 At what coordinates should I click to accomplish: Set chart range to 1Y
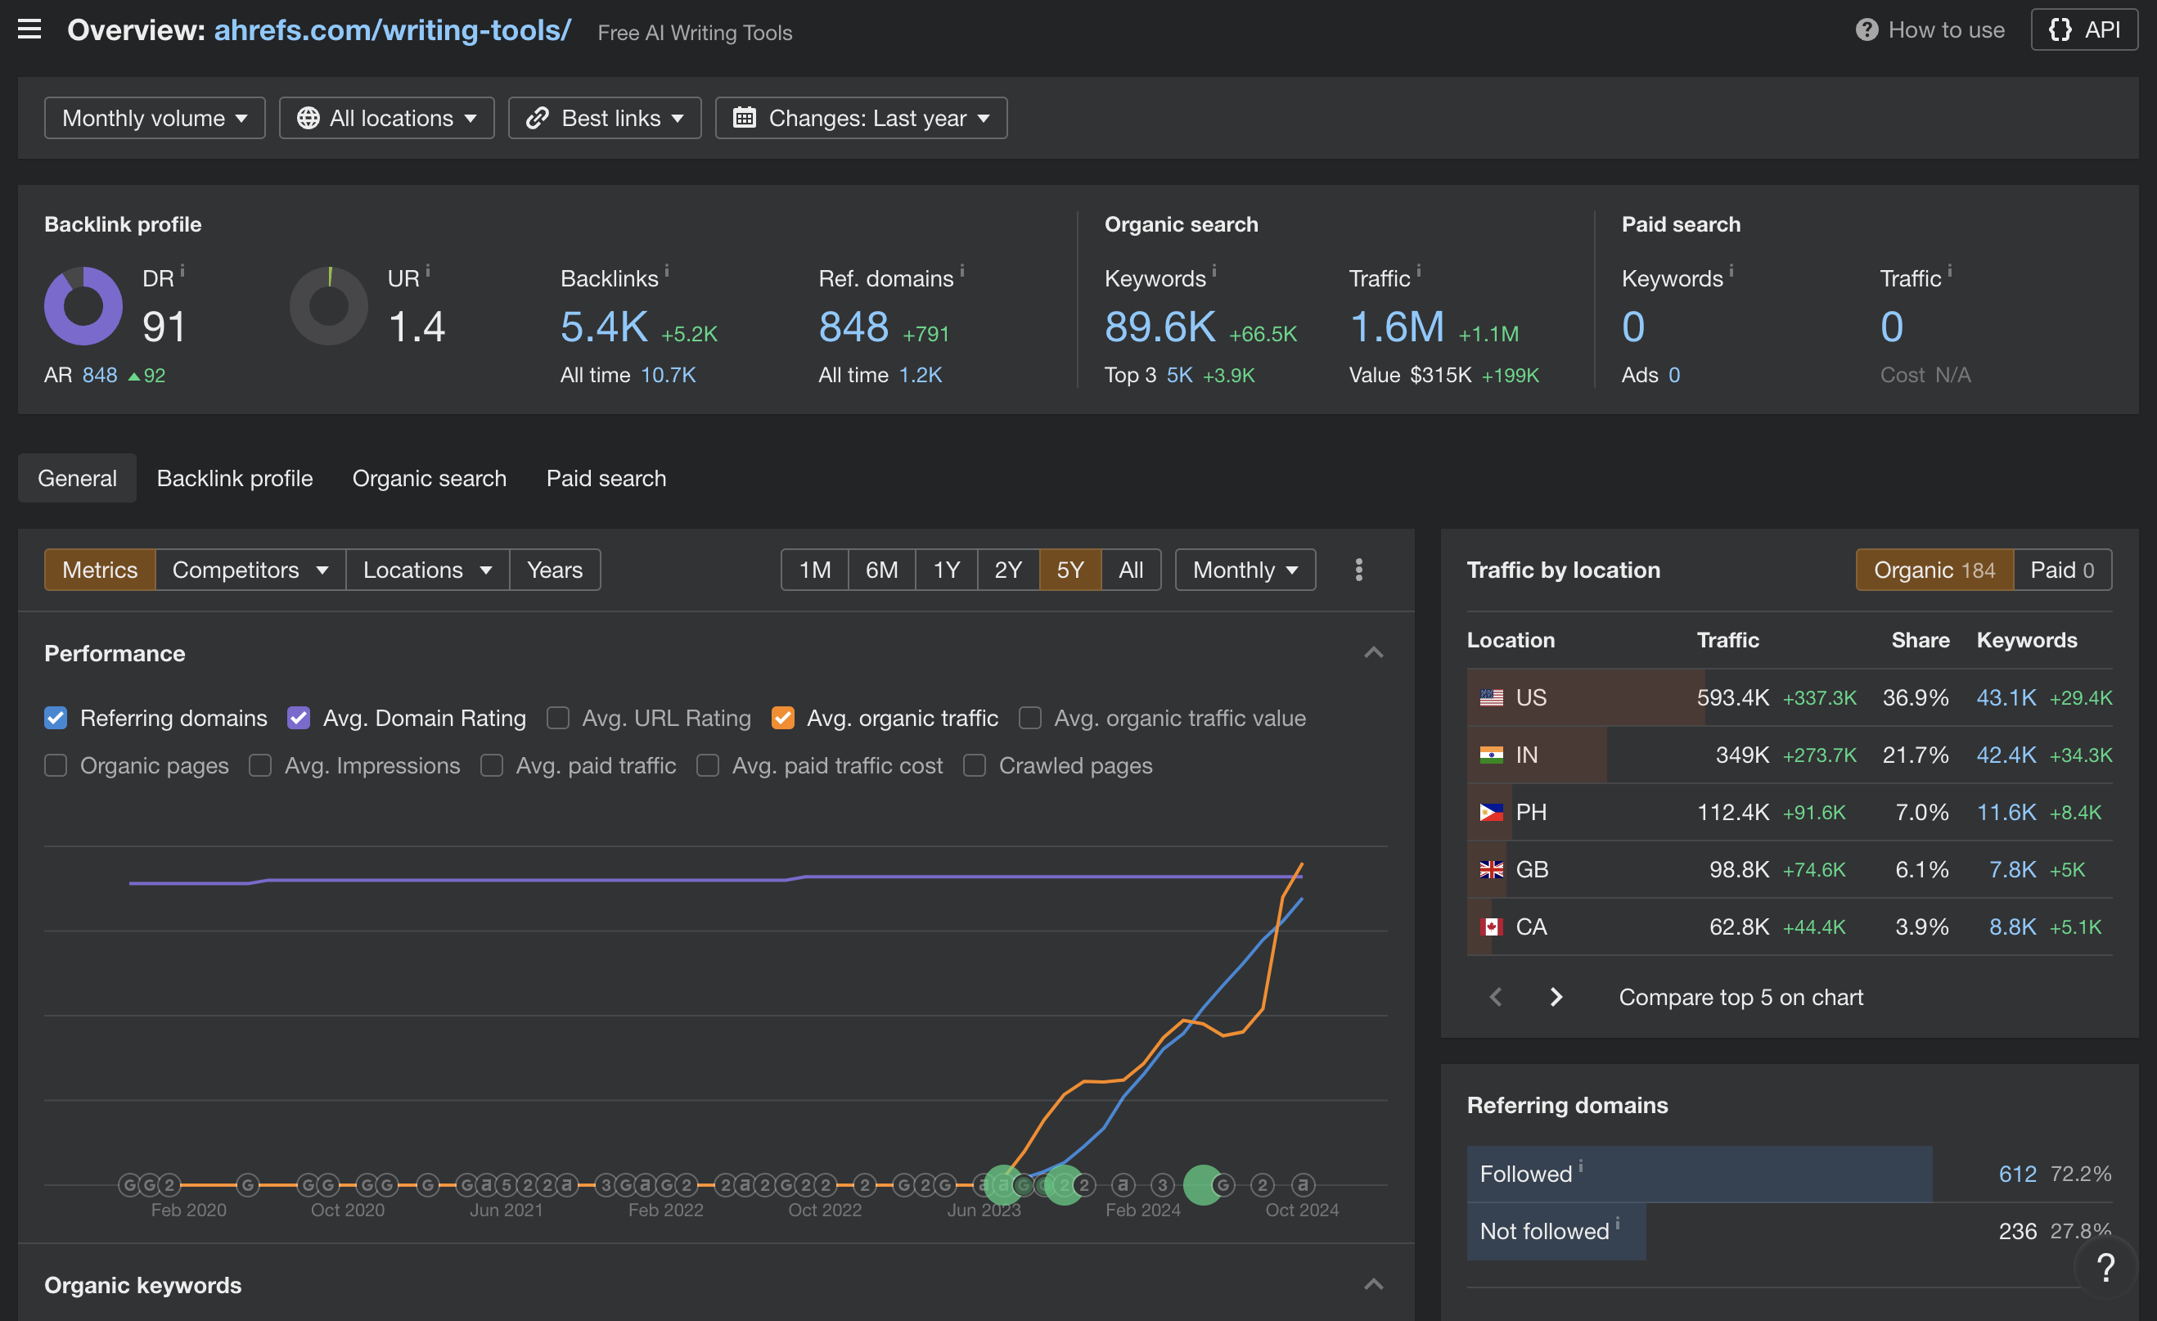946,570
